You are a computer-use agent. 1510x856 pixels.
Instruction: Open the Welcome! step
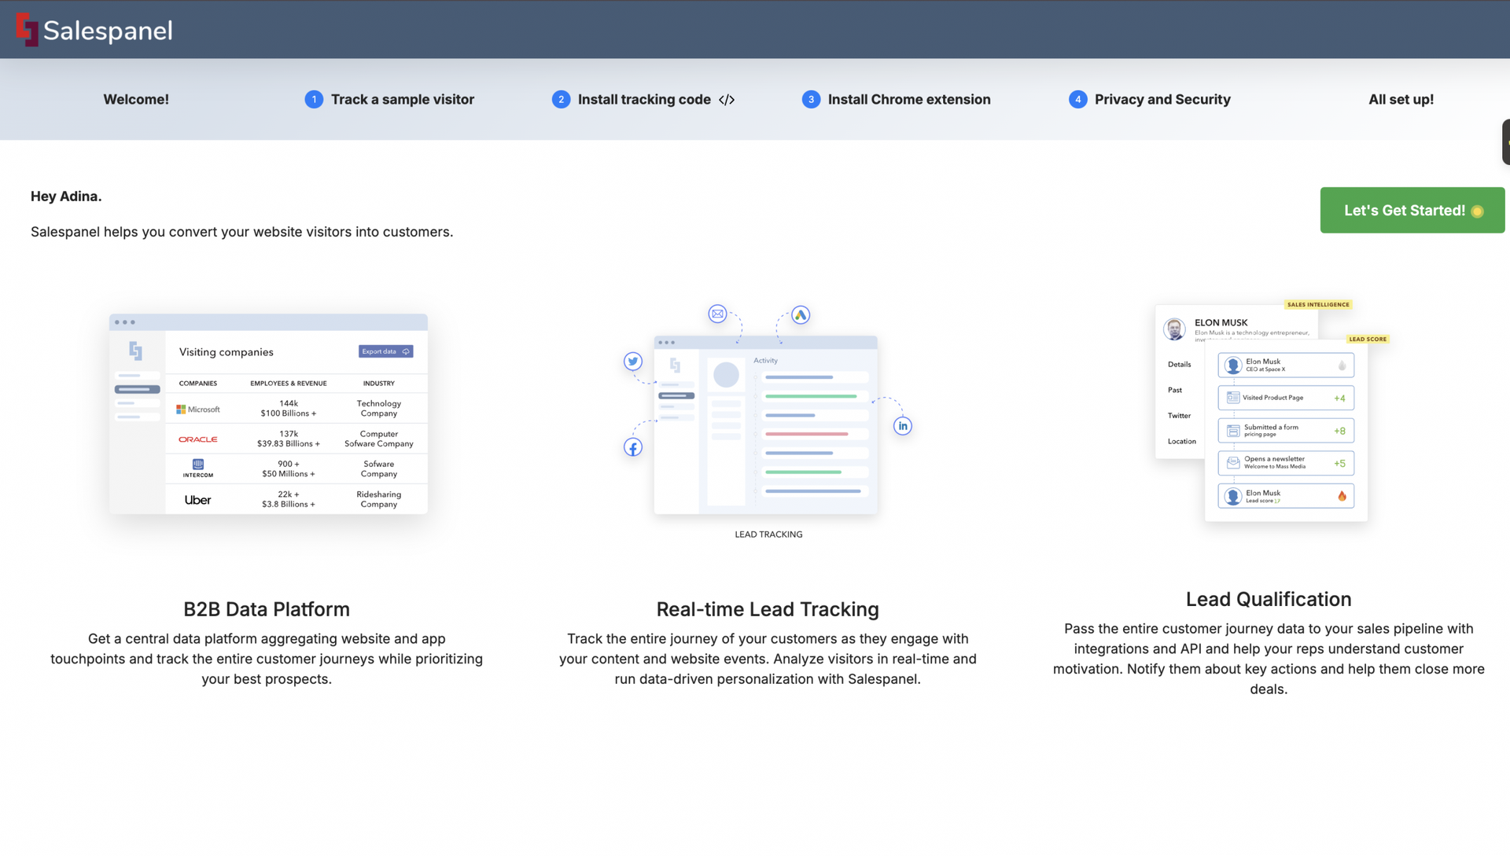point(136,99)
